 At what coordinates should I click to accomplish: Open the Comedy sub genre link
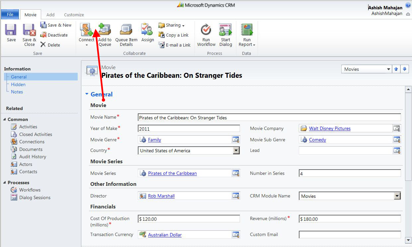pyautogui.click(x=317, y=140)
